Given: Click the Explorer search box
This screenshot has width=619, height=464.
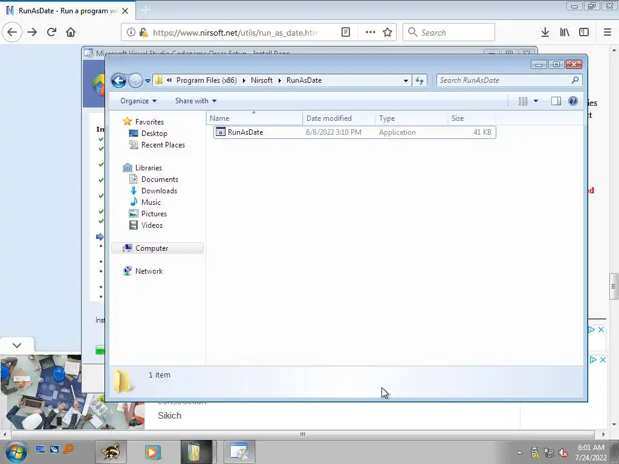Looking at the screenshot, I should (x=509, y=80).
